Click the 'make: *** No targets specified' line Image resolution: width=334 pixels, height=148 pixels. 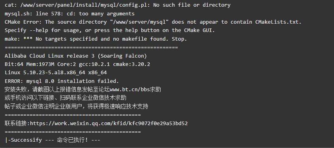pyautogui.click(x=96, y=39)
